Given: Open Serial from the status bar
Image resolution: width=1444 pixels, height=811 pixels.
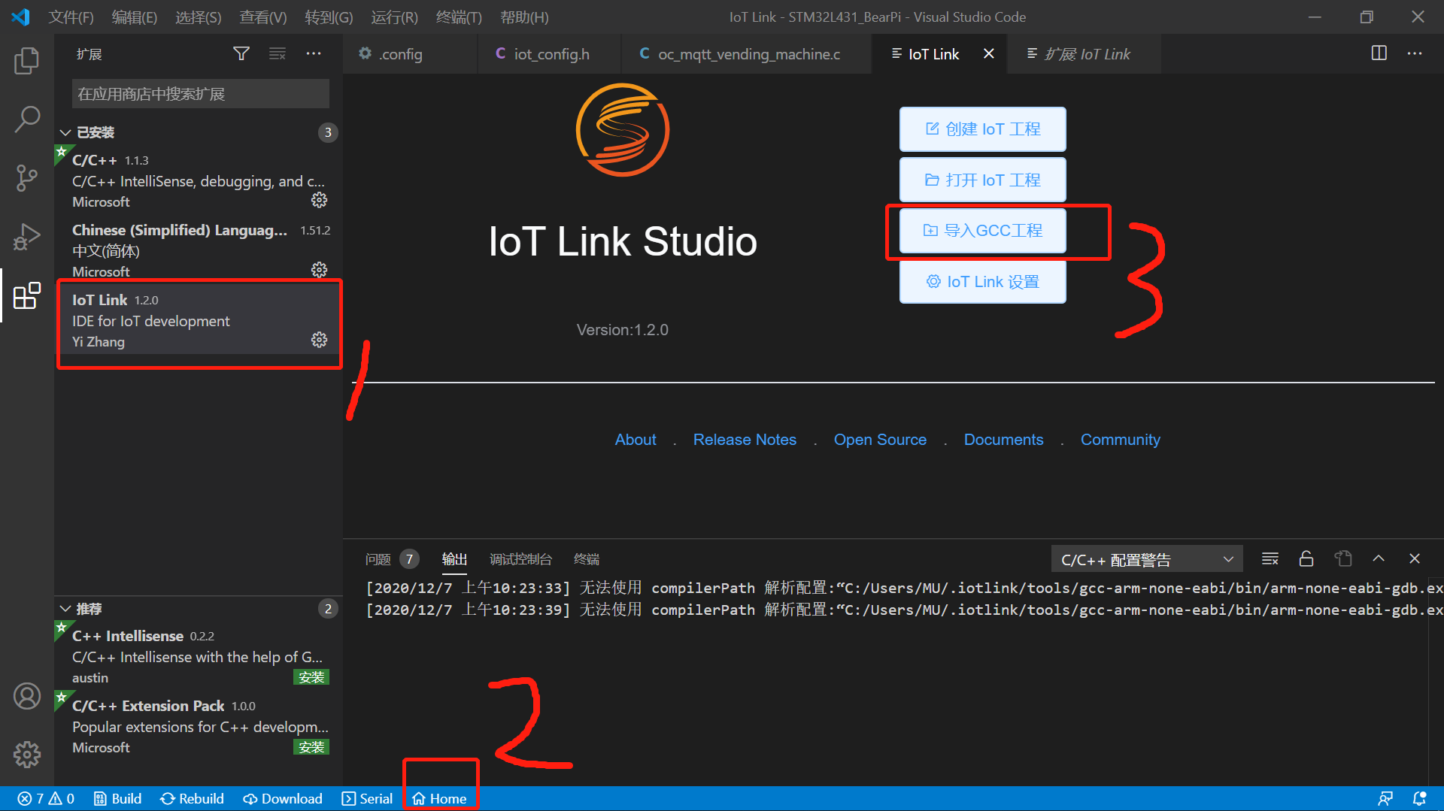Looking at the screenshot, I should coord(367,798).
